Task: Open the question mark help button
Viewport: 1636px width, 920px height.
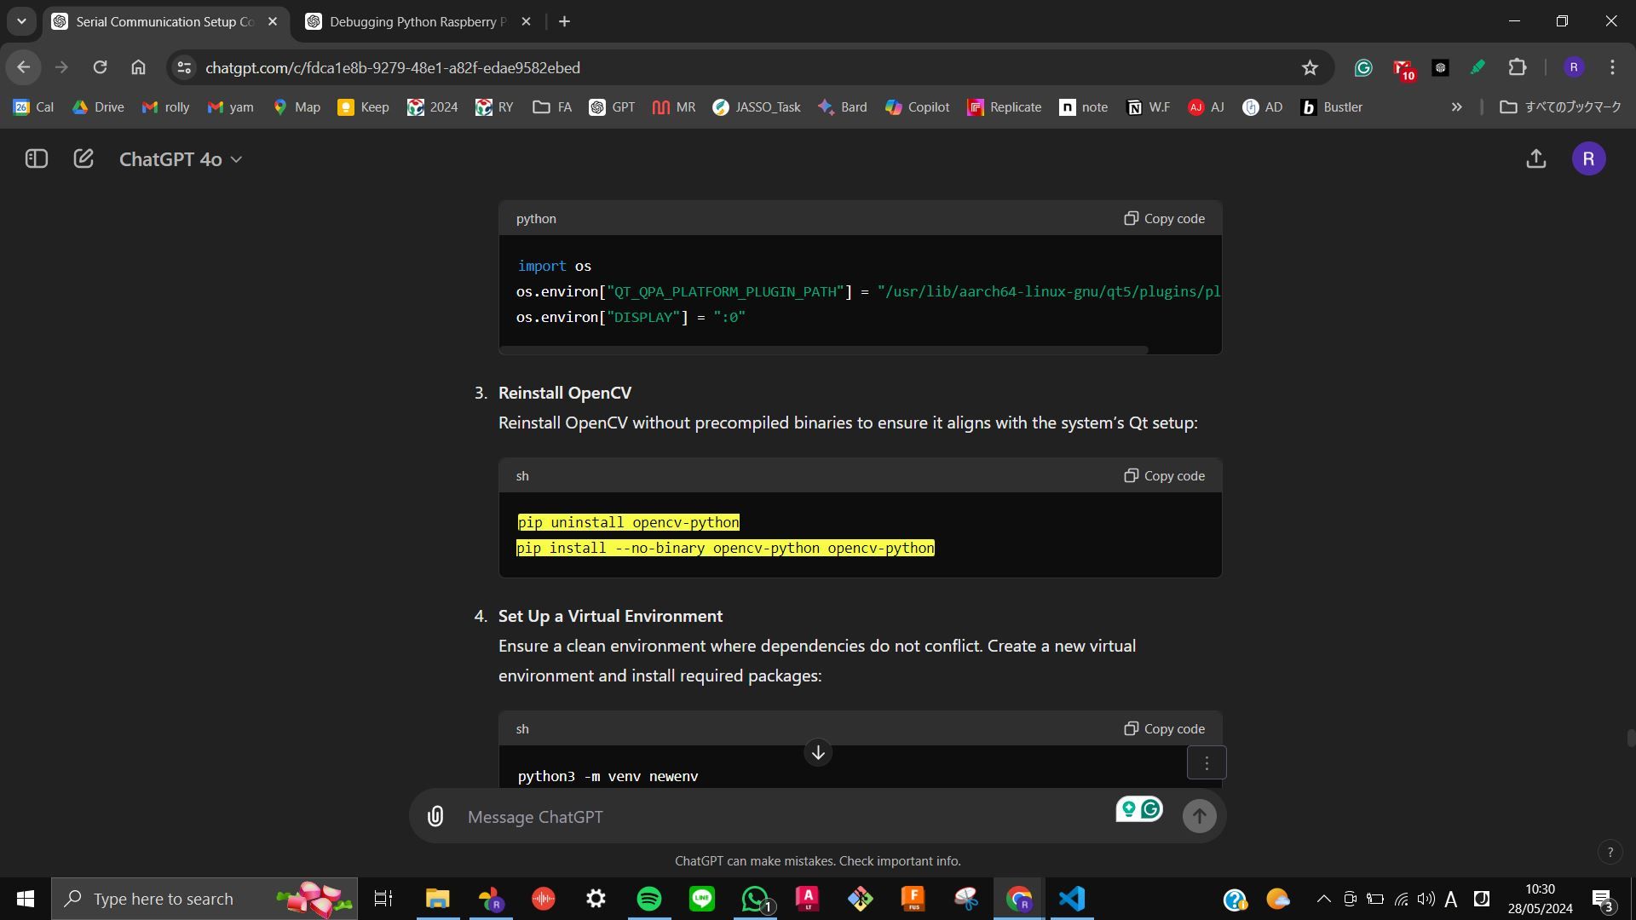Action: [1610, 852]
